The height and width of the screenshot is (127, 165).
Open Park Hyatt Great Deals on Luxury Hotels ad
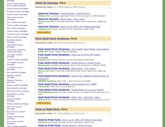pyautogui.click(x=71, y=90)
